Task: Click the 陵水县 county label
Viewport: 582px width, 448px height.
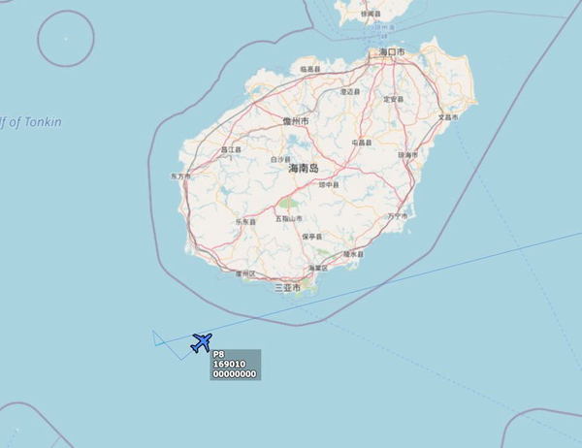Action: click(353, 254)
